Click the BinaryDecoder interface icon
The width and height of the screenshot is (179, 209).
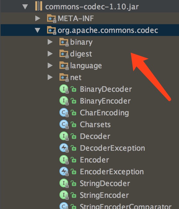[64, 89]
